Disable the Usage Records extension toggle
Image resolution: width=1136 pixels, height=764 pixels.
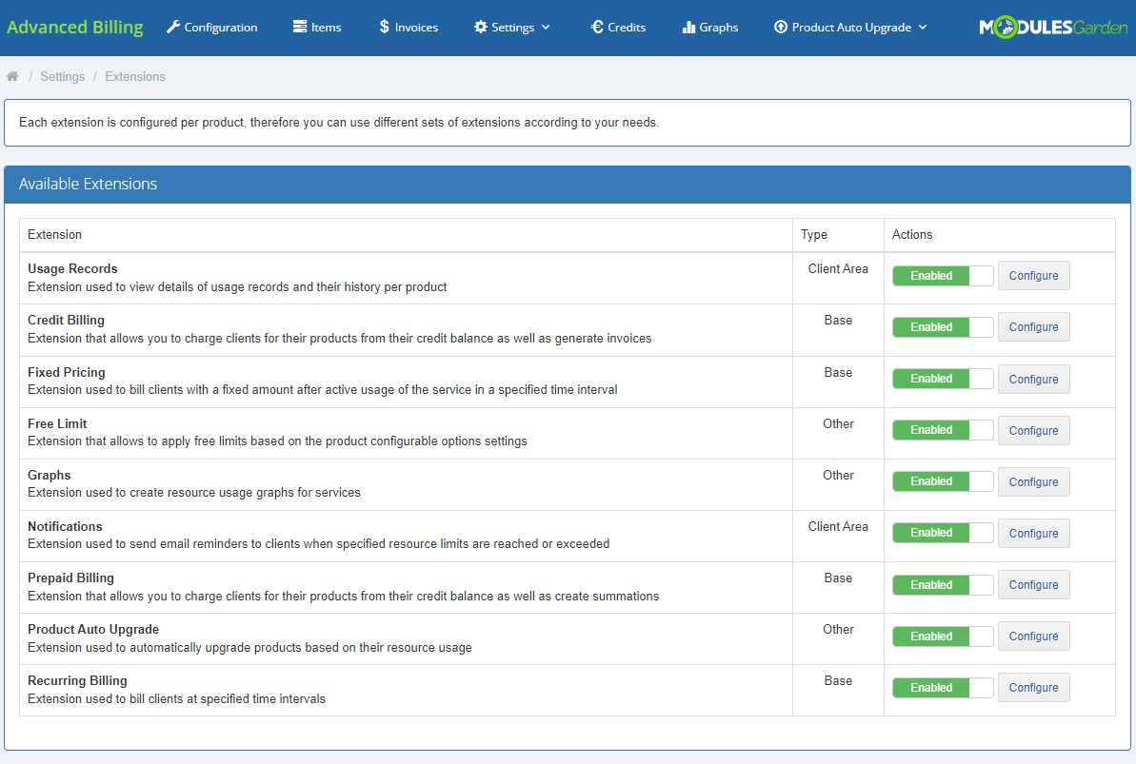(942, 276)
